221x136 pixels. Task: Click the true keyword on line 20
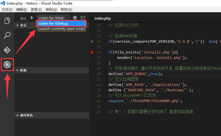(154, 74)
